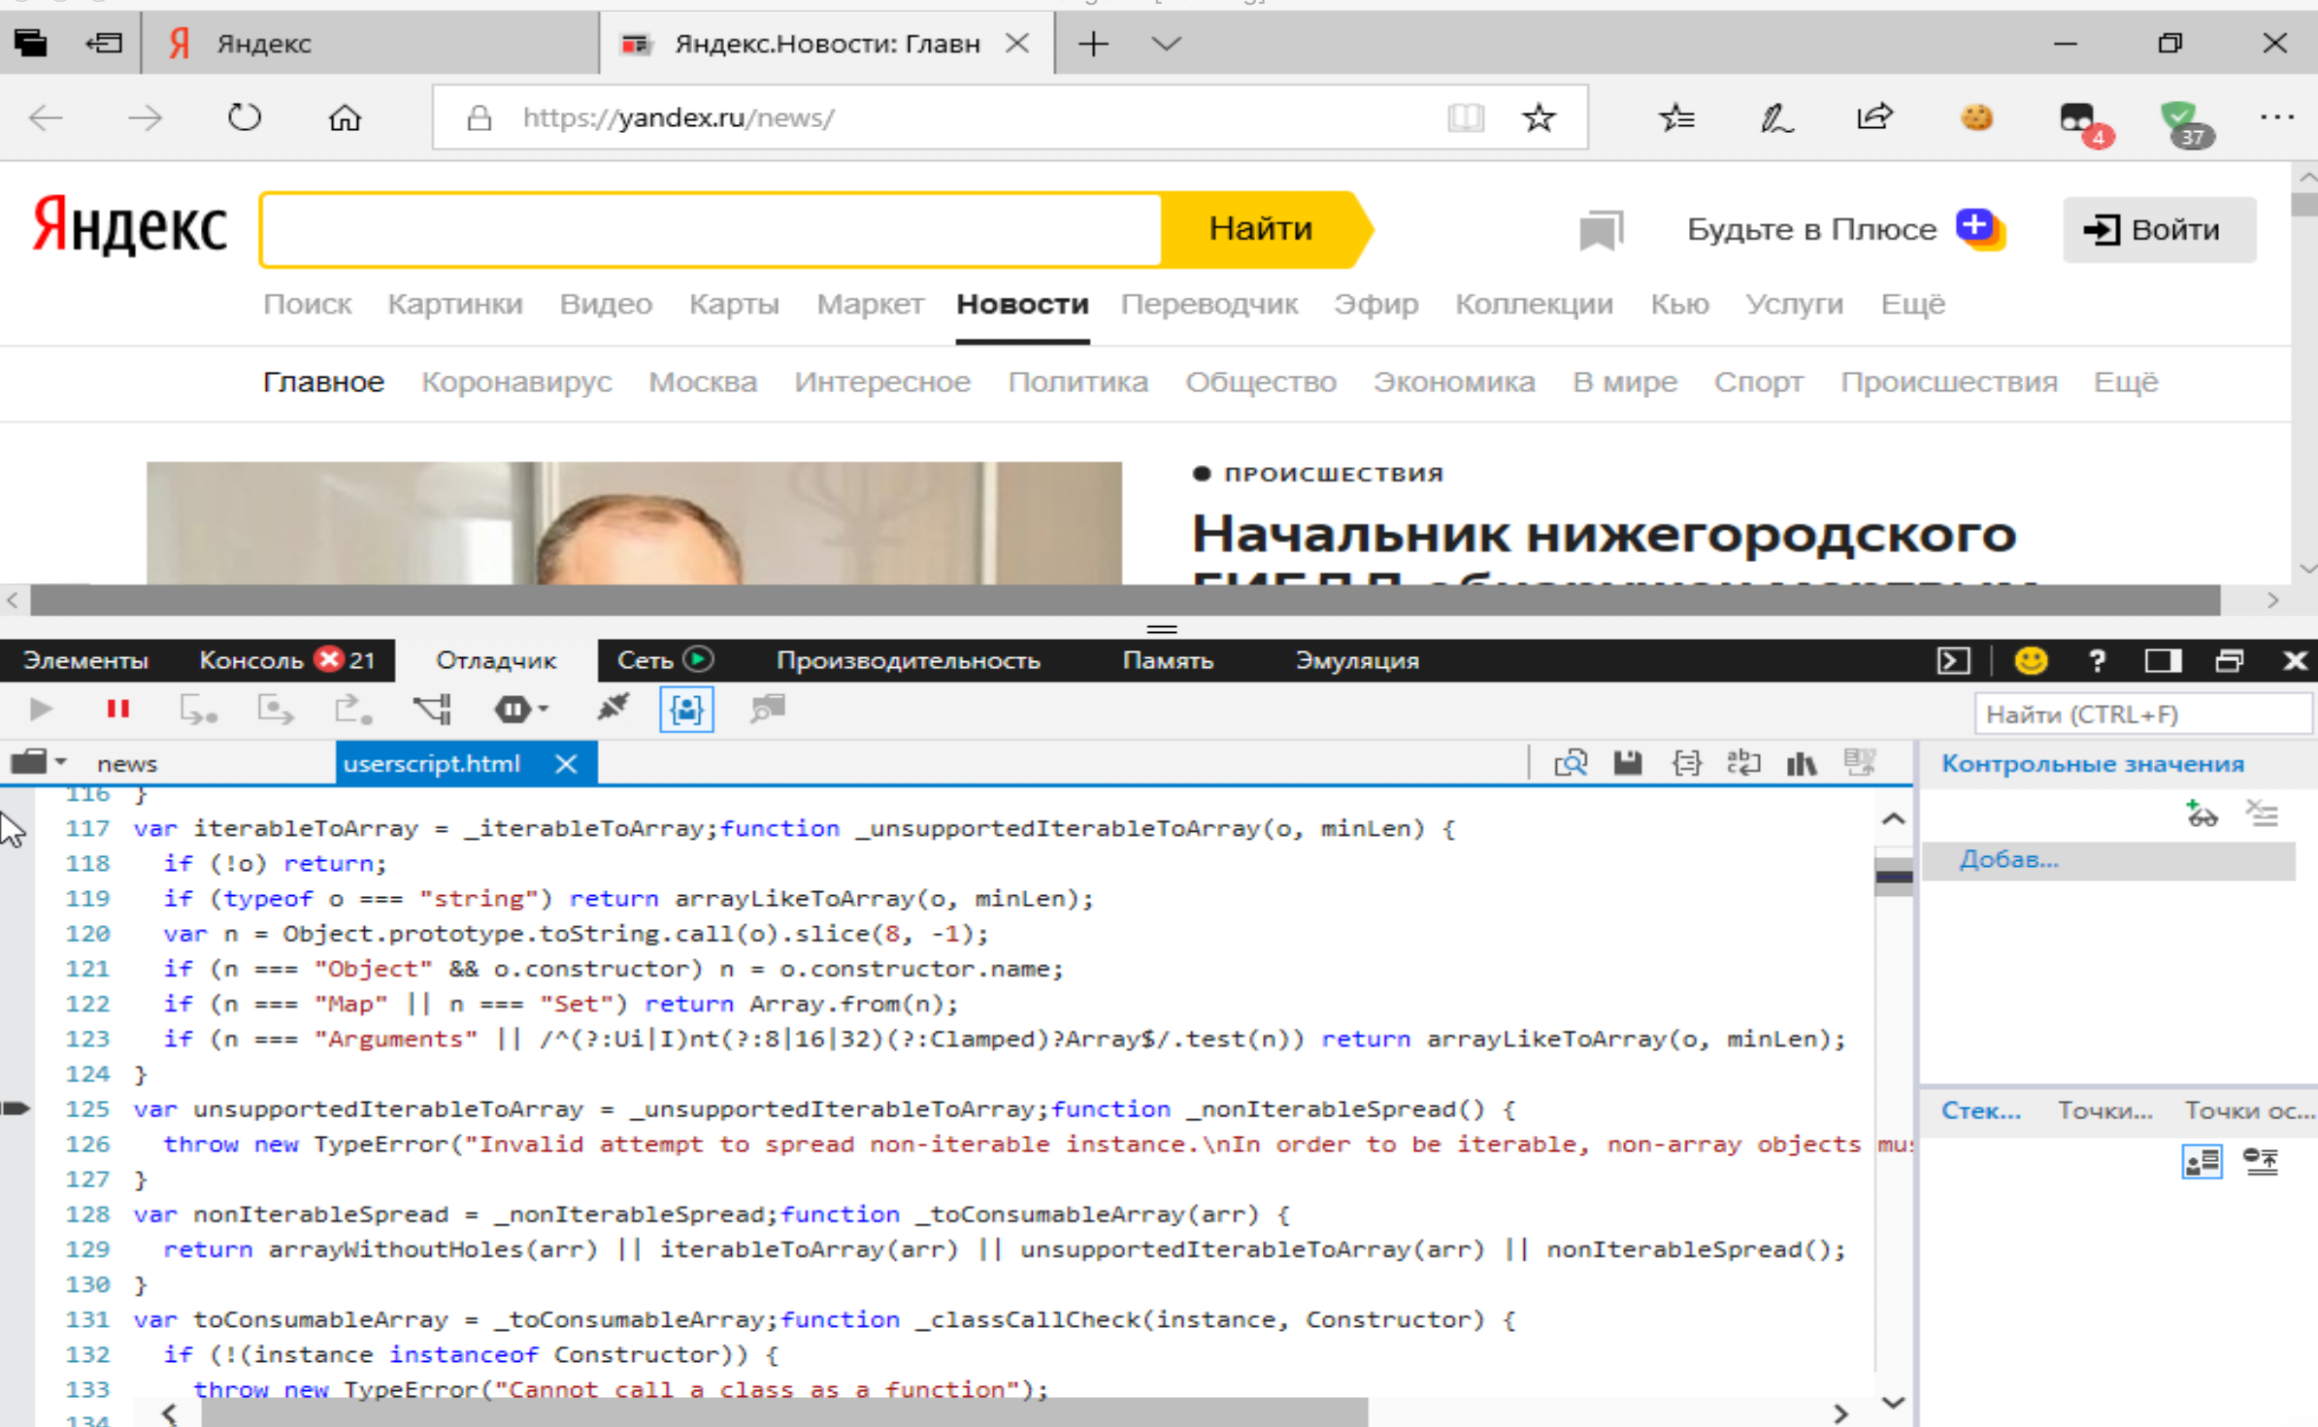2318x1427 pixels.
Task: Toggle Just My Code debugging mode
Action: point(686,709)
